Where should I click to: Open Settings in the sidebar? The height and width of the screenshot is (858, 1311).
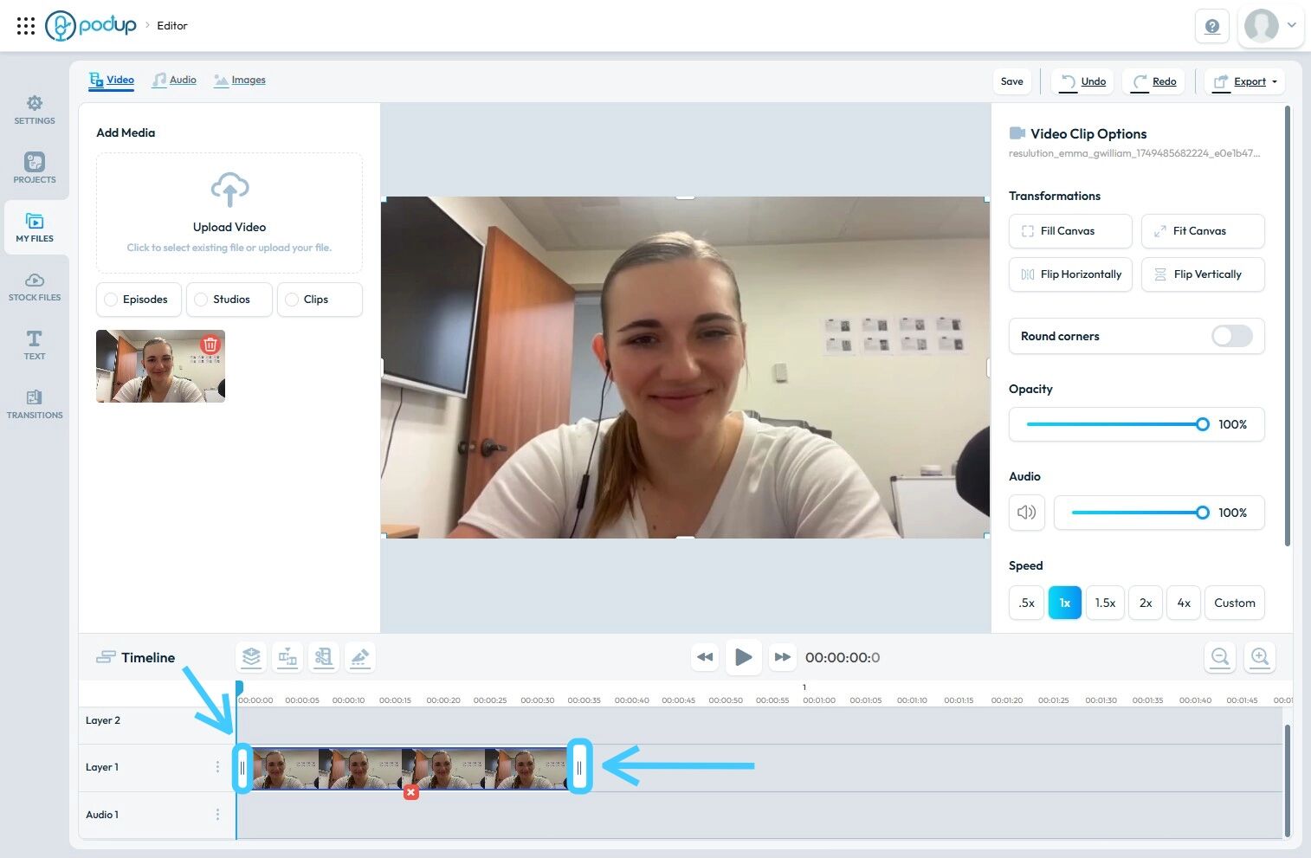click(x=35, y=110)
